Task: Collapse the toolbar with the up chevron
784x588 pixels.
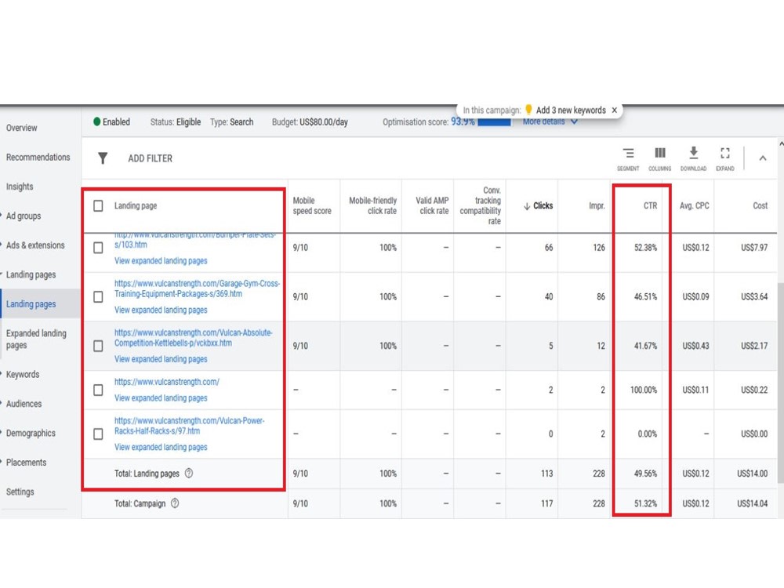Action: click(763, 158)
